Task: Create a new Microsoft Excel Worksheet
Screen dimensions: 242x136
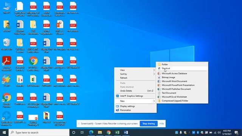Action: [182, 97]
